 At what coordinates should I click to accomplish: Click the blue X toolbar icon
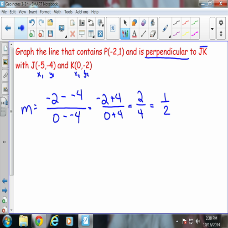pos(100,34)
